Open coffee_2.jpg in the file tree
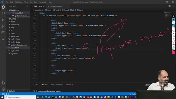This screenshot has height=99, width=176. [x=15, y=42]
